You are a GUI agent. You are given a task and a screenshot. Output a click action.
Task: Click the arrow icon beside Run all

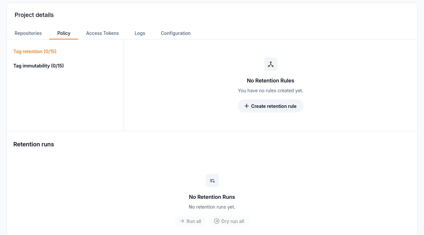(182, 221)
